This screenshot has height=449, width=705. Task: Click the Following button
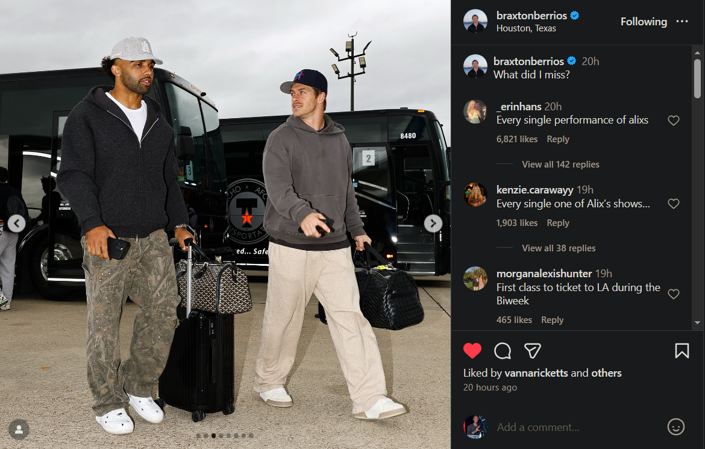pos(644,21)
